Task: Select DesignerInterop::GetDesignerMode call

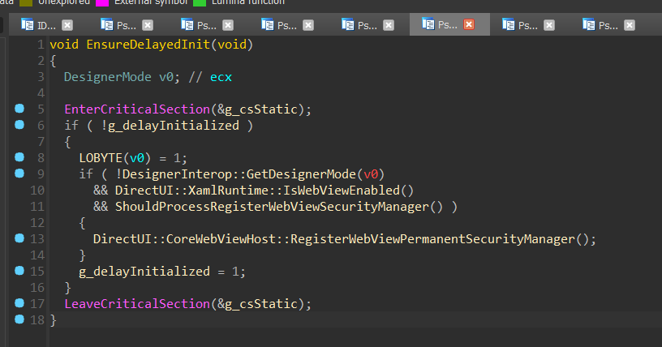Action: 239,174
